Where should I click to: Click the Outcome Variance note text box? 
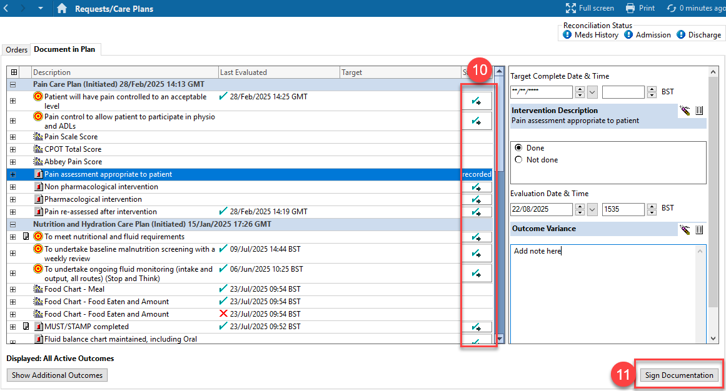coord(608,294)
